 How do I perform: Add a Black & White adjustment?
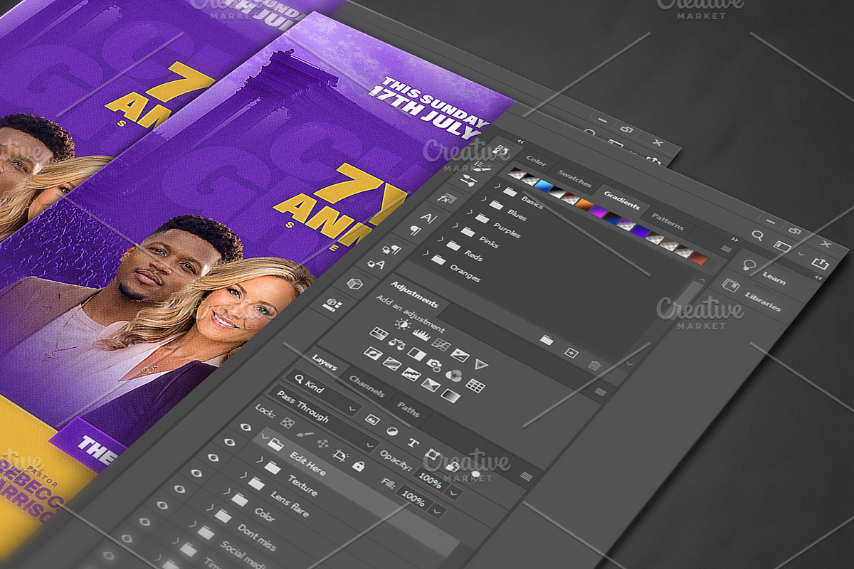pos(416,354)
